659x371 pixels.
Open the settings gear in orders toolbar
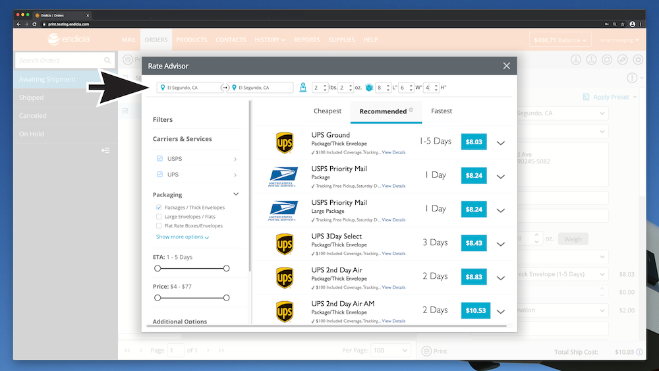[x=638, y=60]
